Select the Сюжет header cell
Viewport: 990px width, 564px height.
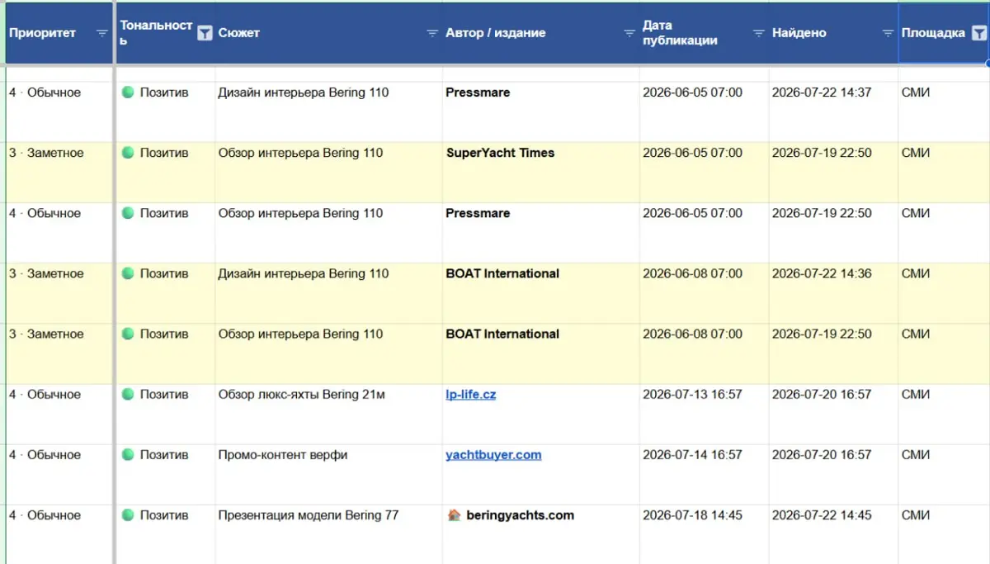click(328, 33)
